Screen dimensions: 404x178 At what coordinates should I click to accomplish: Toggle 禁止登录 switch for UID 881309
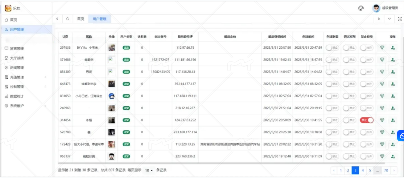[367, 72]
